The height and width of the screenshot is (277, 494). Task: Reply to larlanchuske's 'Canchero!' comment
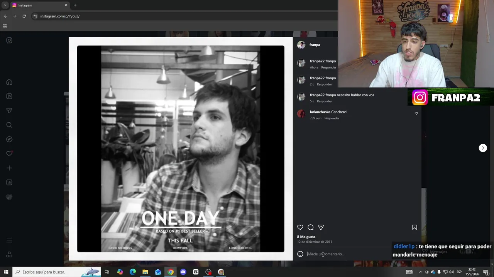(332, 118)
